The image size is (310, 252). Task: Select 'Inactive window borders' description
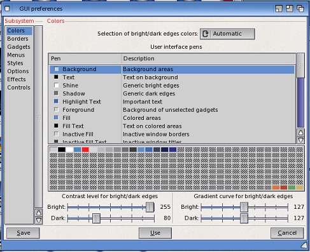coord(156,134)
